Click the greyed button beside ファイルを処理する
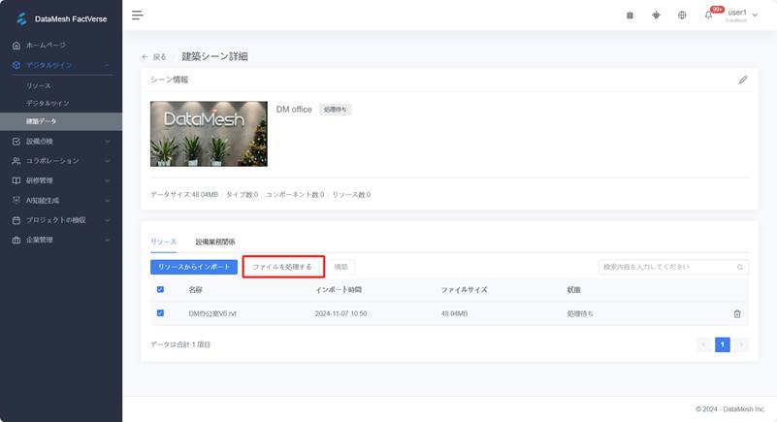Viewport: 777px width, 422px height. point(340,267)
